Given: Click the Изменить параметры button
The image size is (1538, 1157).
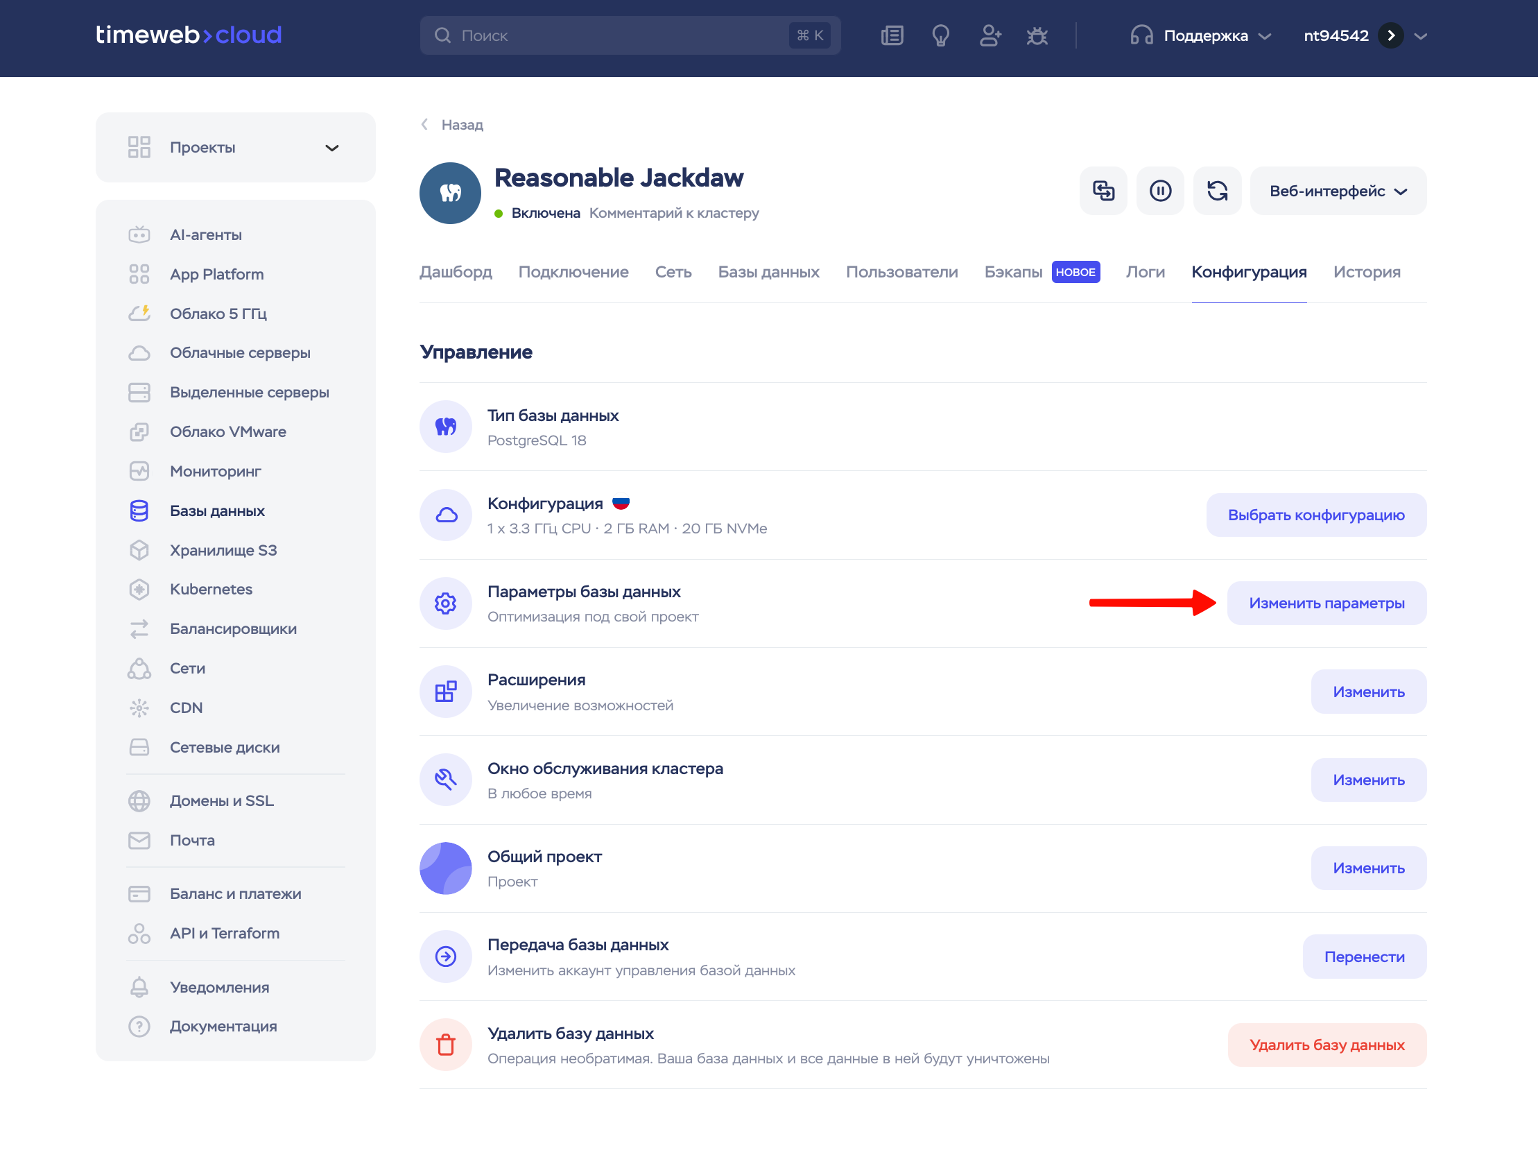Looking at the screenshot, I should click(1327, 603).
